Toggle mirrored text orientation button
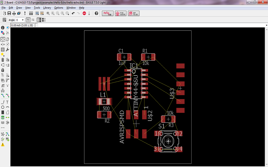The image size is (268, 167). 33,20
